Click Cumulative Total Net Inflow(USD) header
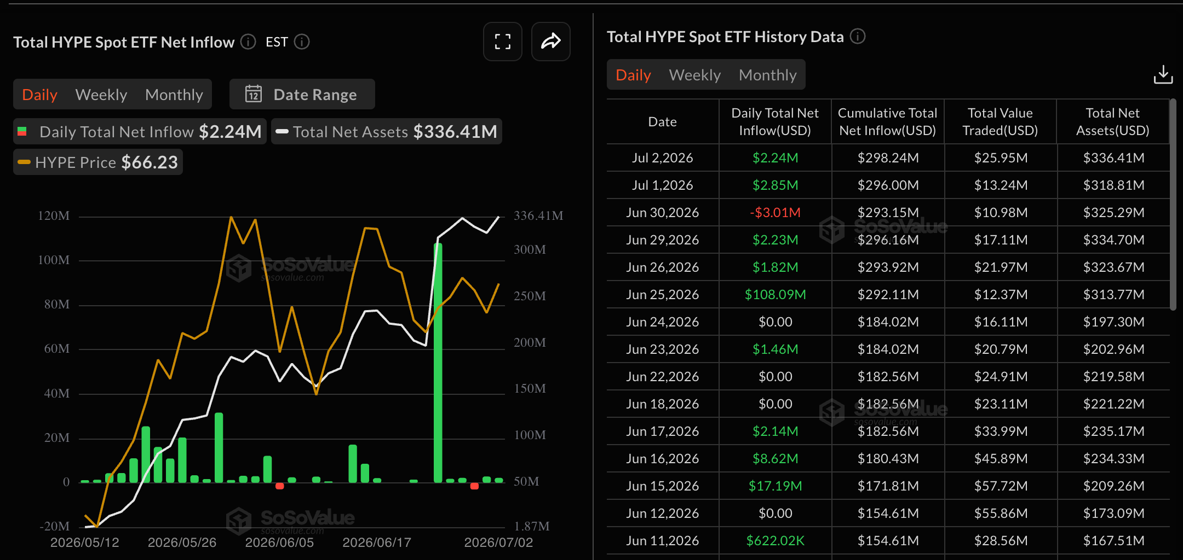The image size is (1183, 560). point(888,122)
